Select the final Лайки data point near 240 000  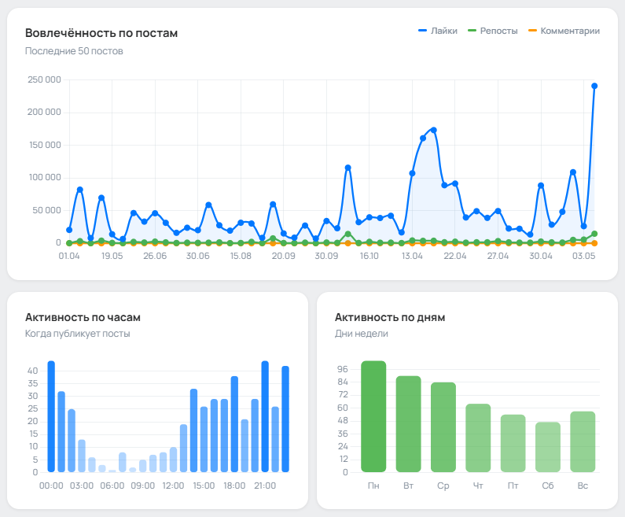(x=594, y=86)
